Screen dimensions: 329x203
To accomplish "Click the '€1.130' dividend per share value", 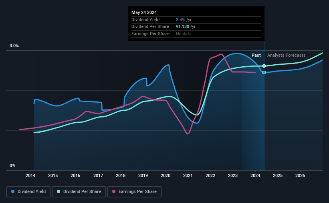I will point(183,27).
